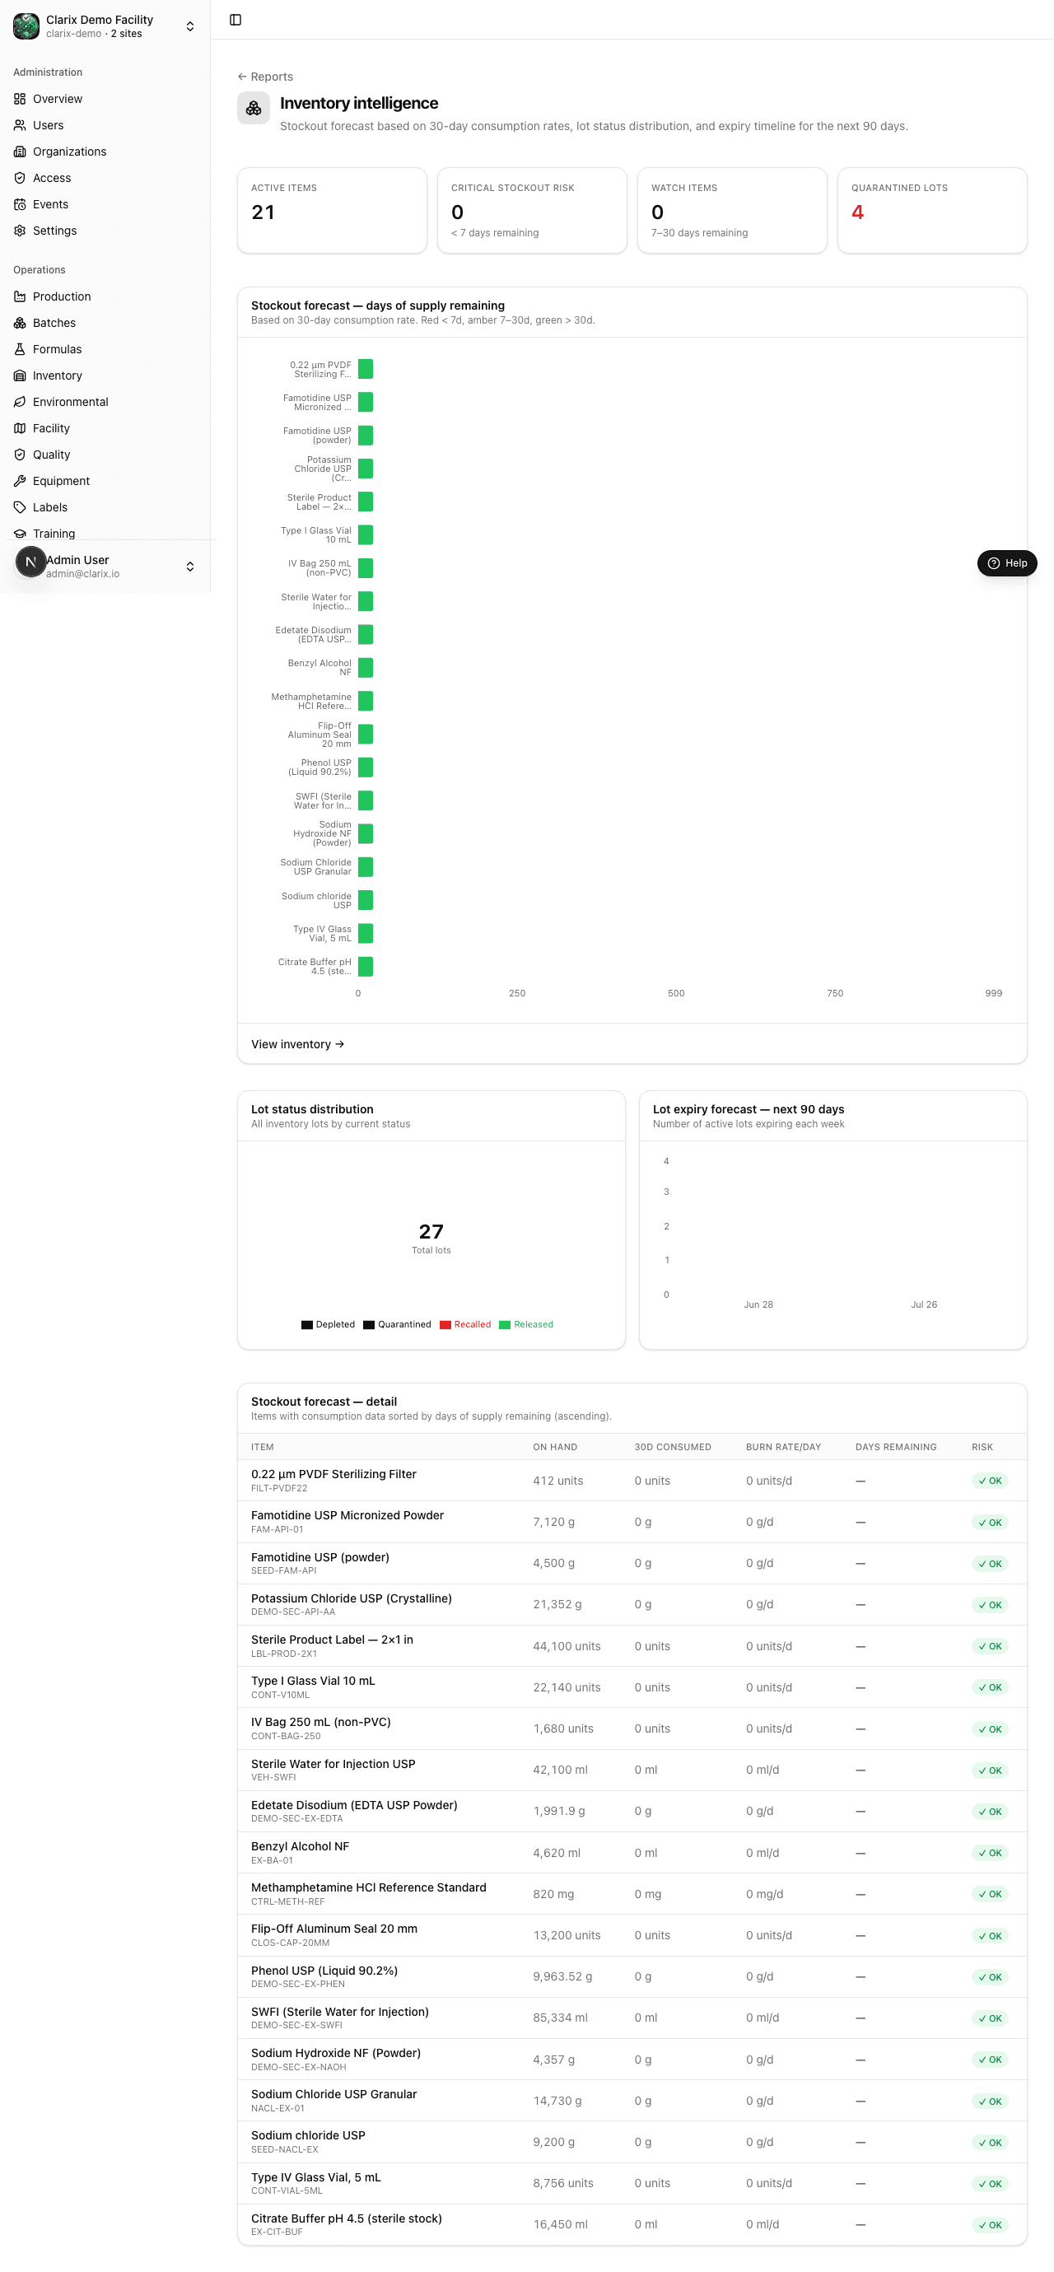Screen dimensions: 1054x2272
Task: Click the Events calendar icon
Action: tap(20, 204)
